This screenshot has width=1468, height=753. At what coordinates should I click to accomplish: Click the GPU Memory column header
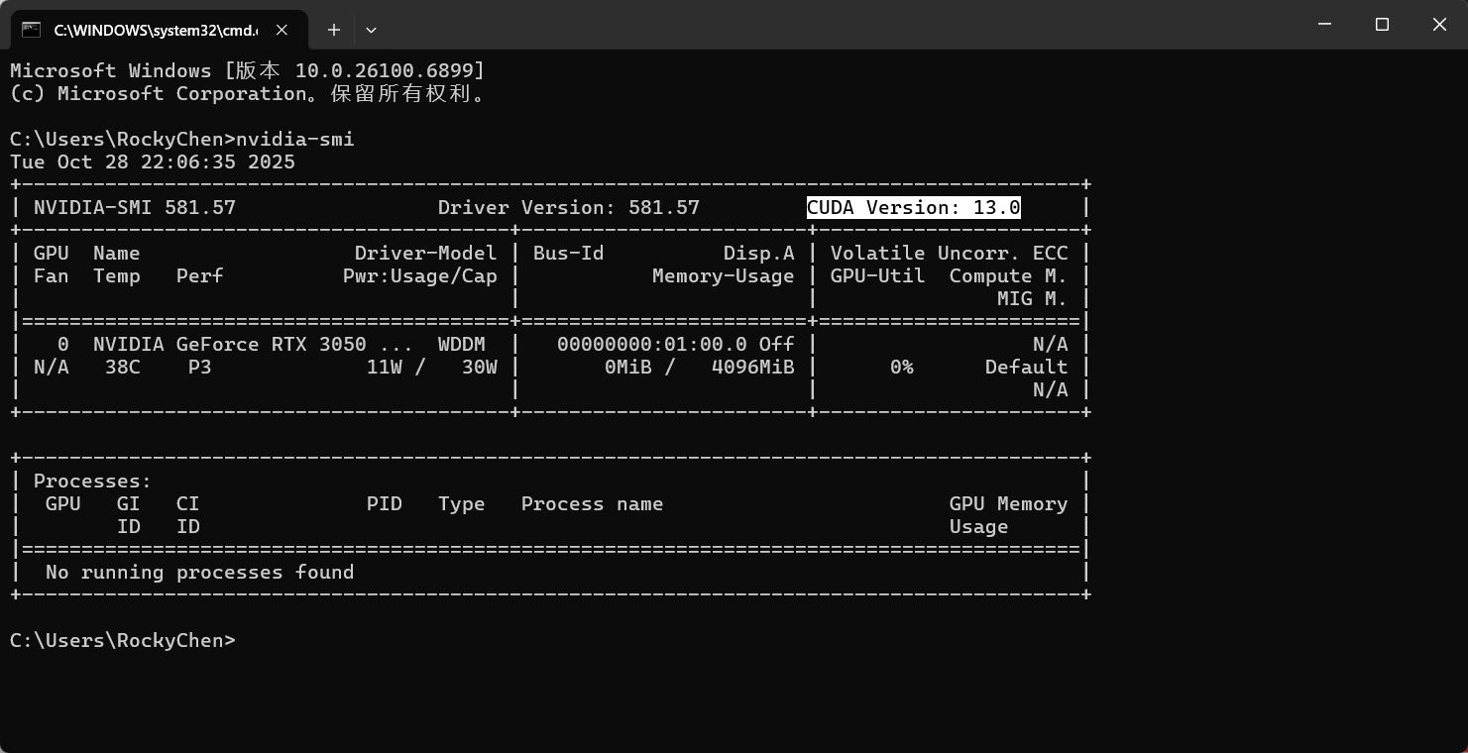pos(1009,504)
